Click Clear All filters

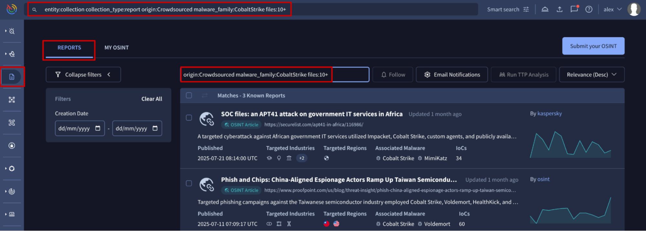click(152, 99)
